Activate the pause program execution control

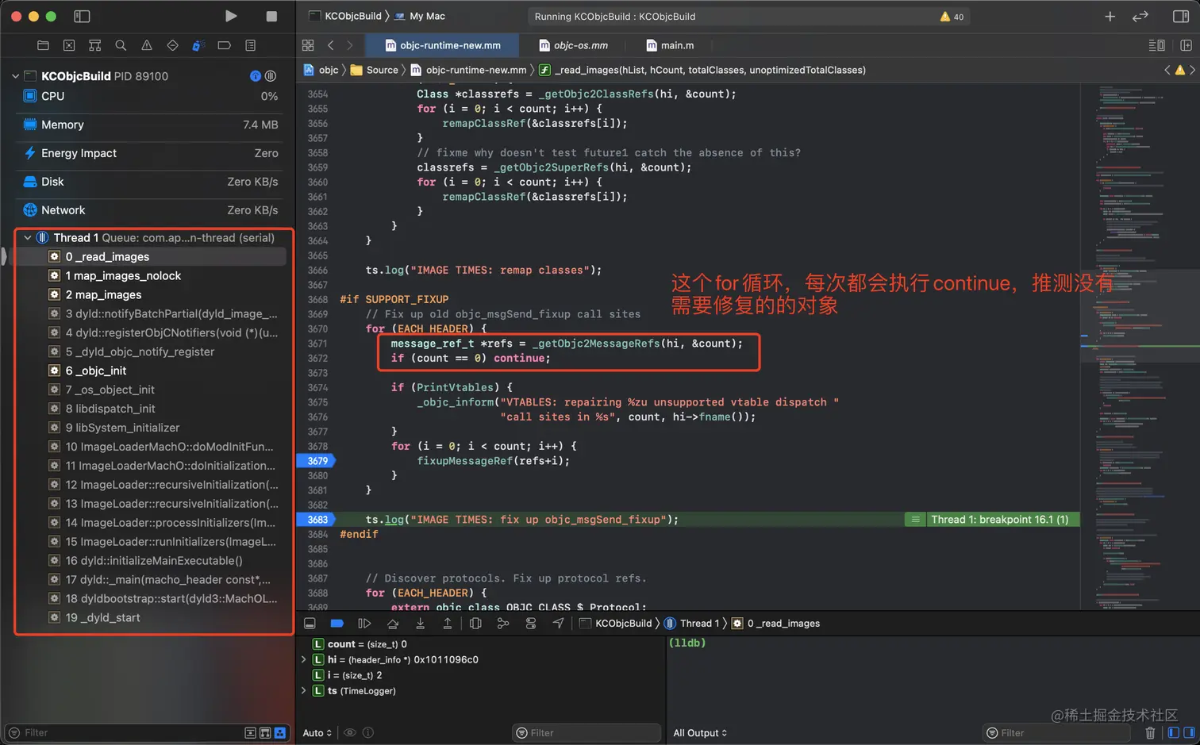coord(363,624)
